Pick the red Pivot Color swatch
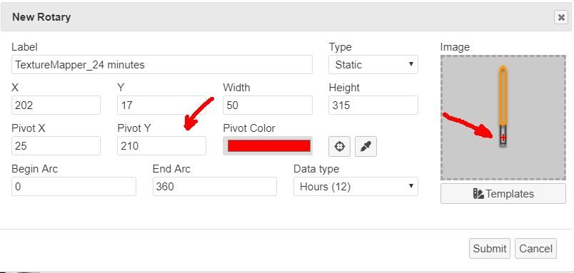 pyautogui.click(x=268, y=146)
